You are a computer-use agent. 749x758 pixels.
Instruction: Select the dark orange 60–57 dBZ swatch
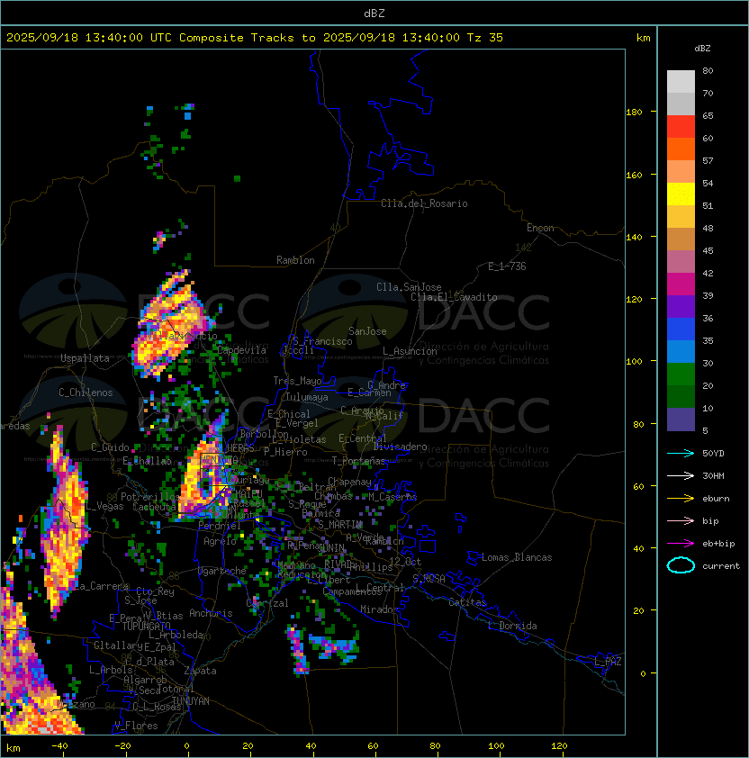(x=681, y=149)
